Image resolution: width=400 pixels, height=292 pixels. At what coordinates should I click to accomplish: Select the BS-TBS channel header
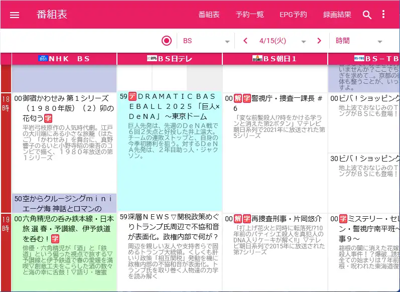pos(364,59)
